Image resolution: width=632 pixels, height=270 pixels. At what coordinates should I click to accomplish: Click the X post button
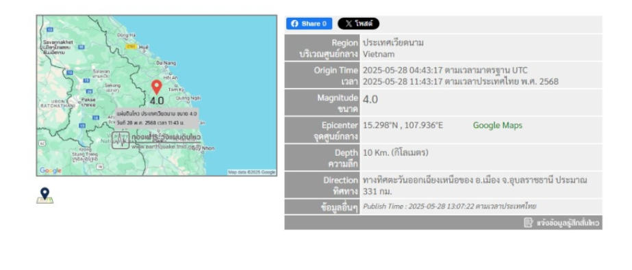358,24
